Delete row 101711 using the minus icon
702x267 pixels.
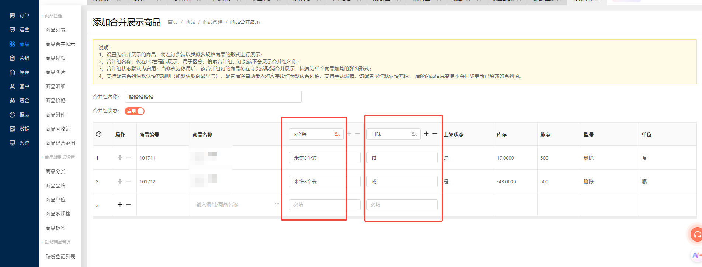tap(129, 157)
